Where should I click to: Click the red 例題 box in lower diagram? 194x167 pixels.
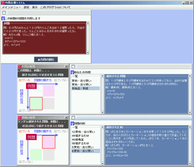pos(31,137)
